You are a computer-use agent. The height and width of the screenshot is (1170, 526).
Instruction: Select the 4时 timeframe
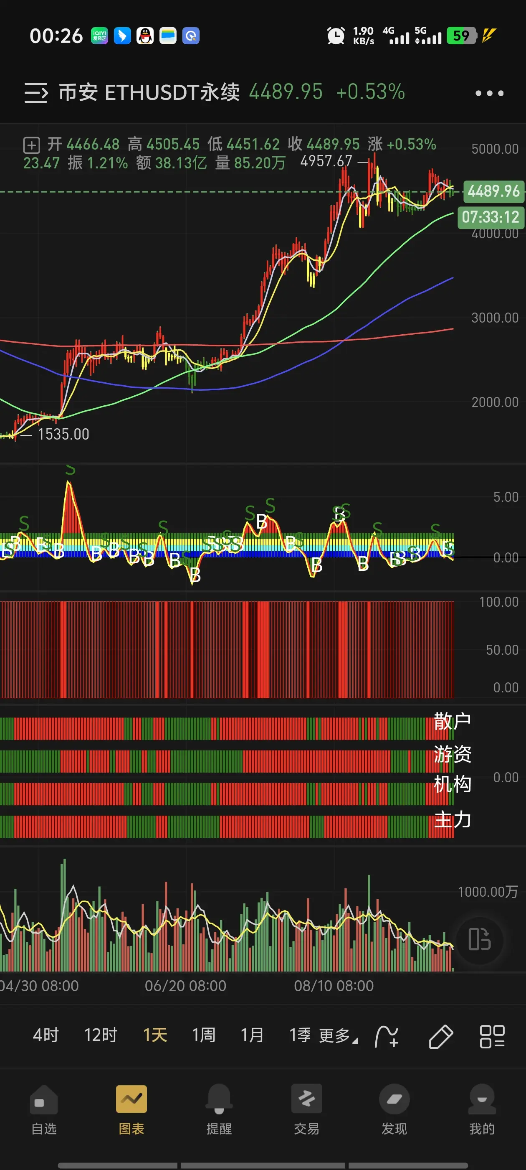(46, 1035)
